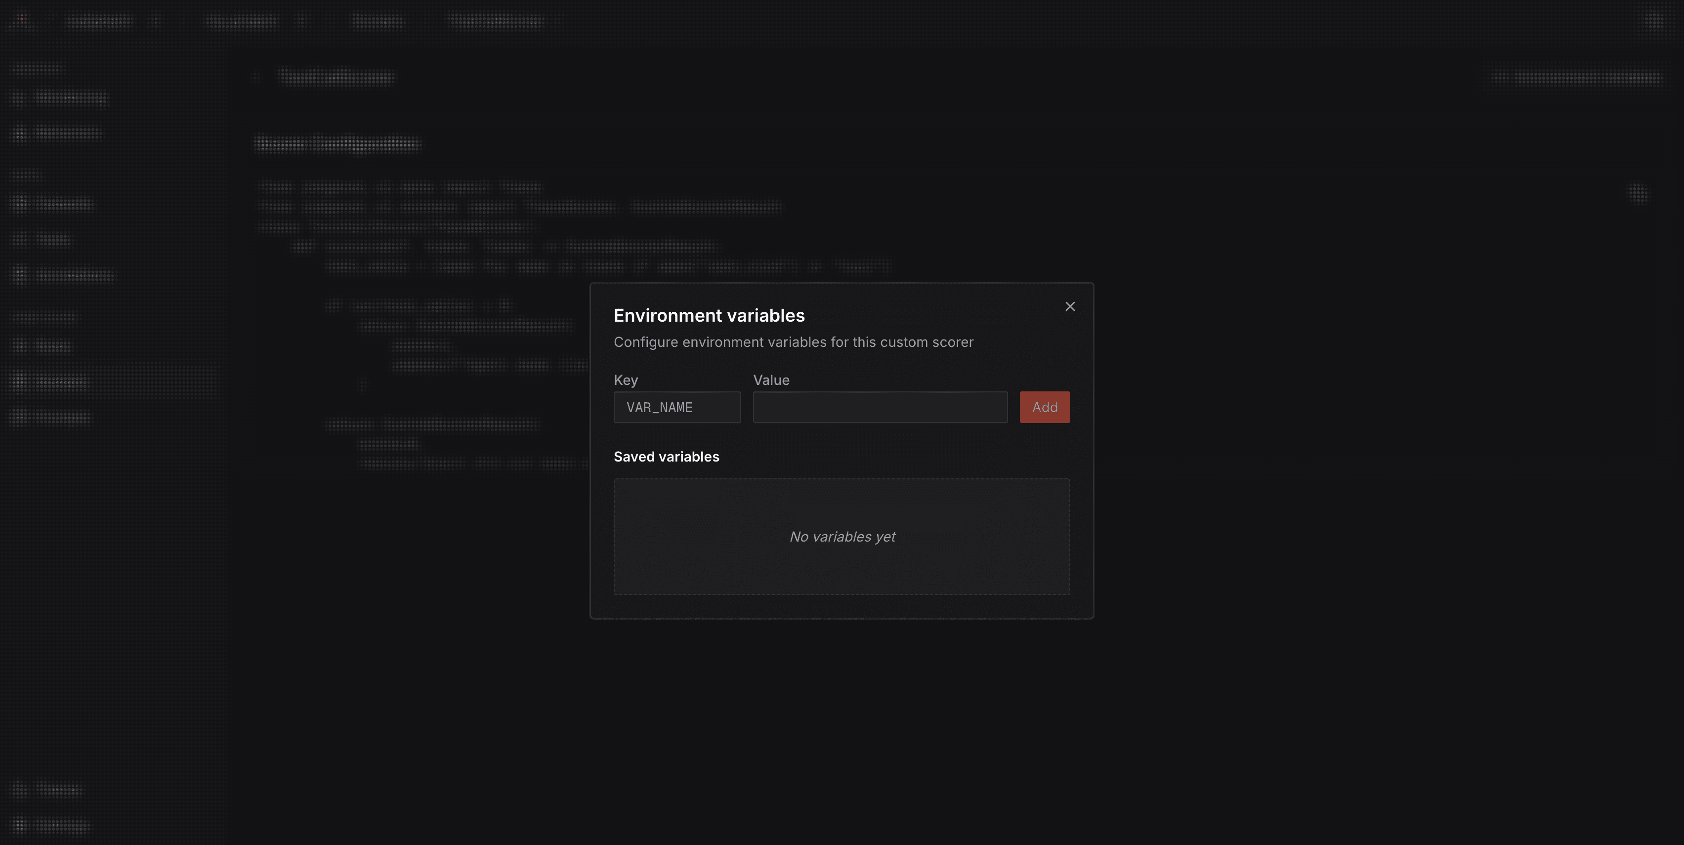The width and height of the screenshot is (1684, 845).
Task: Select the VAR_NAME placeholder field
Action: click(x=676, y=407)
